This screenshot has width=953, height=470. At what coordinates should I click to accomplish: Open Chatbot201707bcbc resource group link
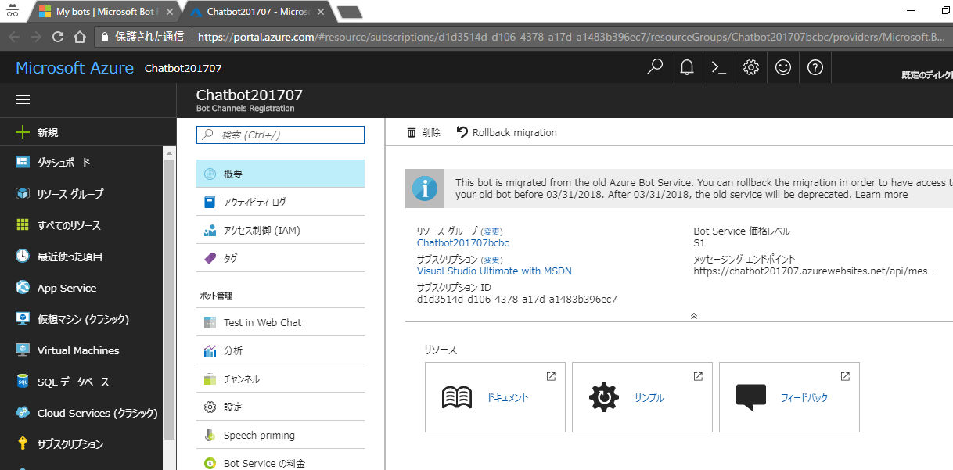[x=463, y=243]
